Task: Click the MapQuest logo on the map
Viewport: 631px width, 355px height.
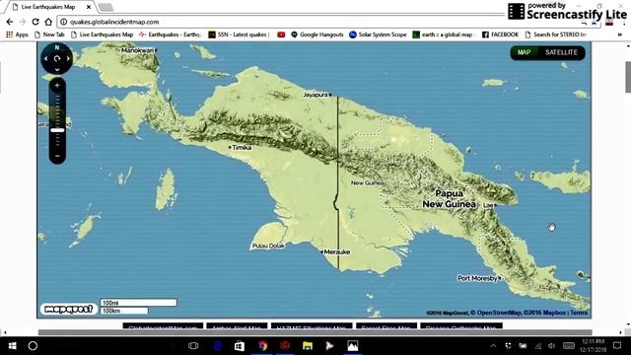Action: click(x=69, y=309)
